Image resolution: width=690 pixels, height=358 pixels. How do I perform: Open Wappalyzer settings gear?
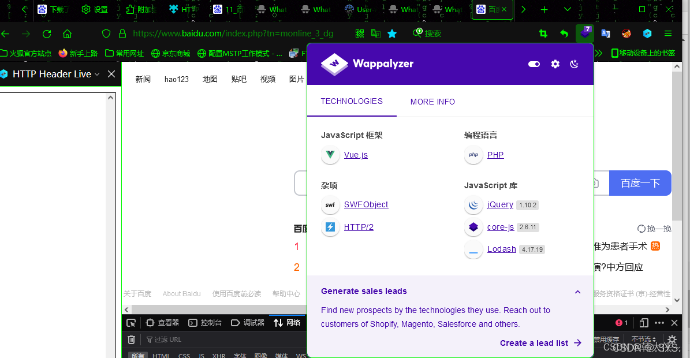pyautogui.click(x=555, y=64)
